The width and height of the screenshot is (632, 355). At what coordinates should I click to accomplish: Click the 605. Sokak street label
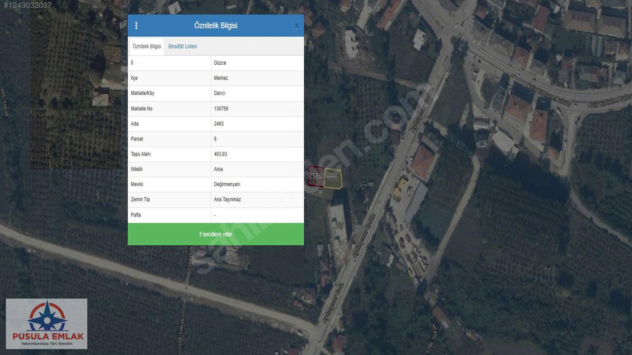click(x=5, y=103)
